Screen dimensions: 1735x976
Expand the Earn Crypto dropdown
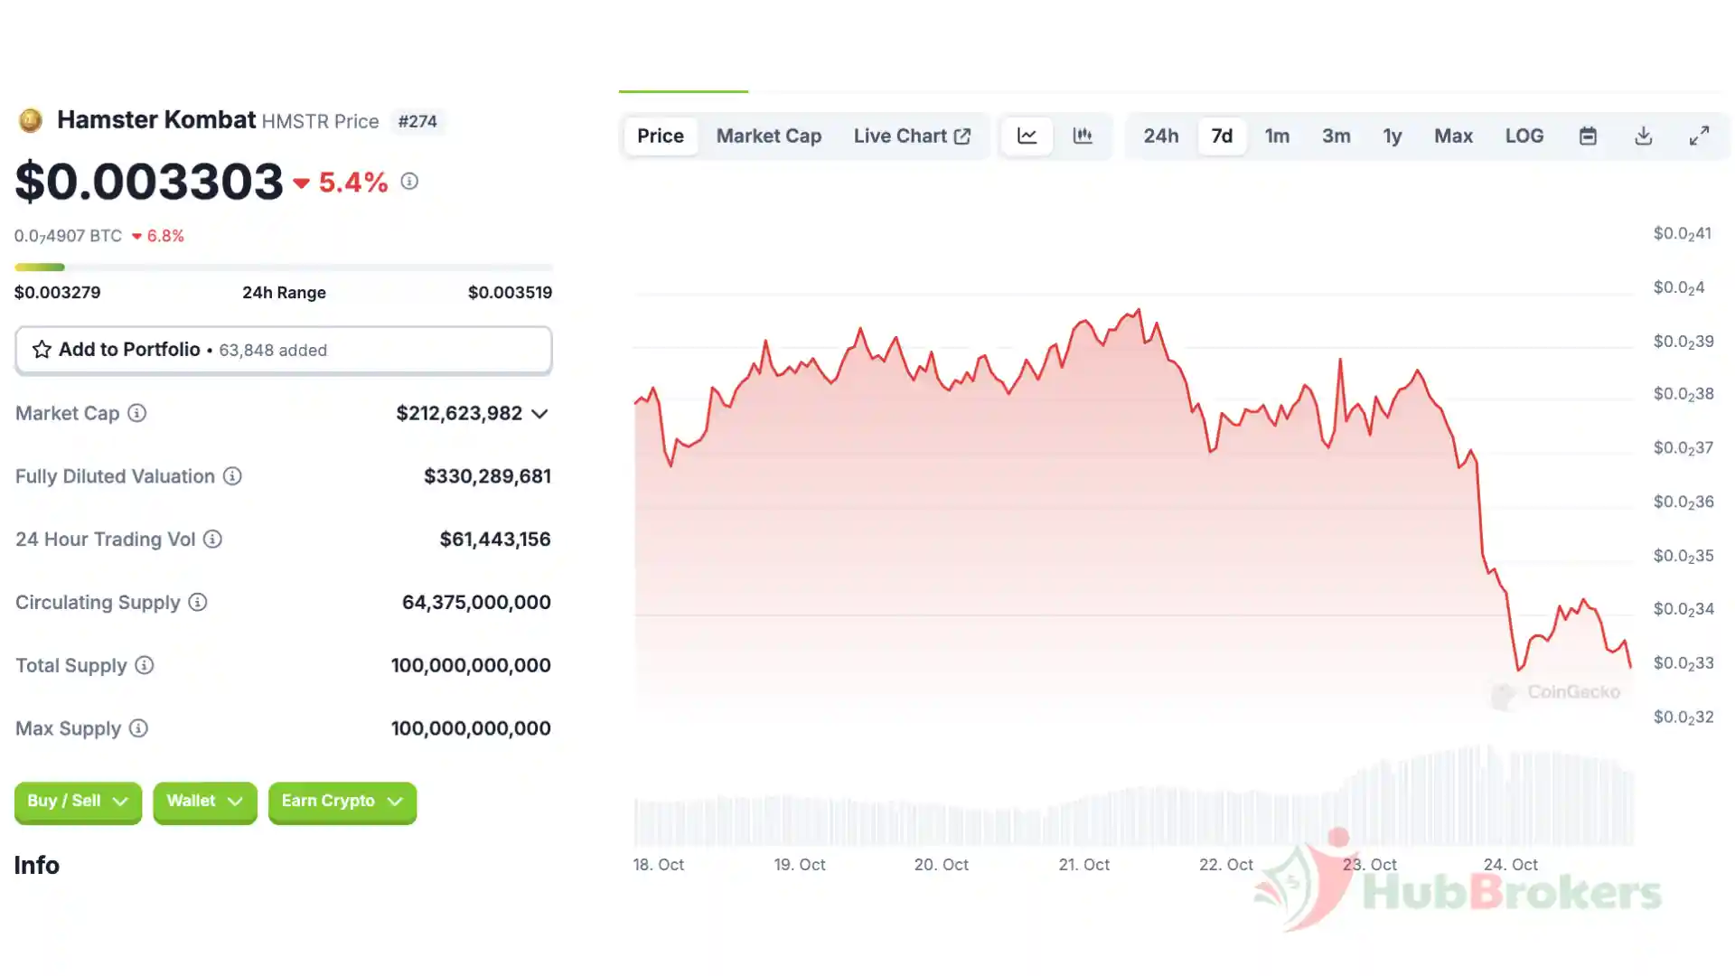click(342, 802)
